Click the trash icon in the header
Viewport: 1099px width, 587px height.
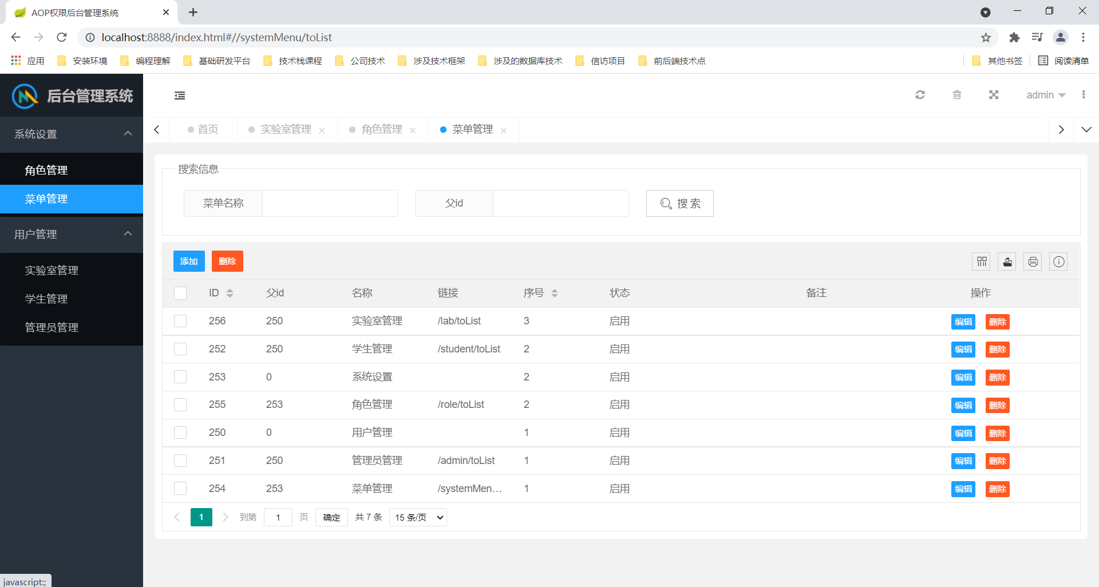pos(956,95)
